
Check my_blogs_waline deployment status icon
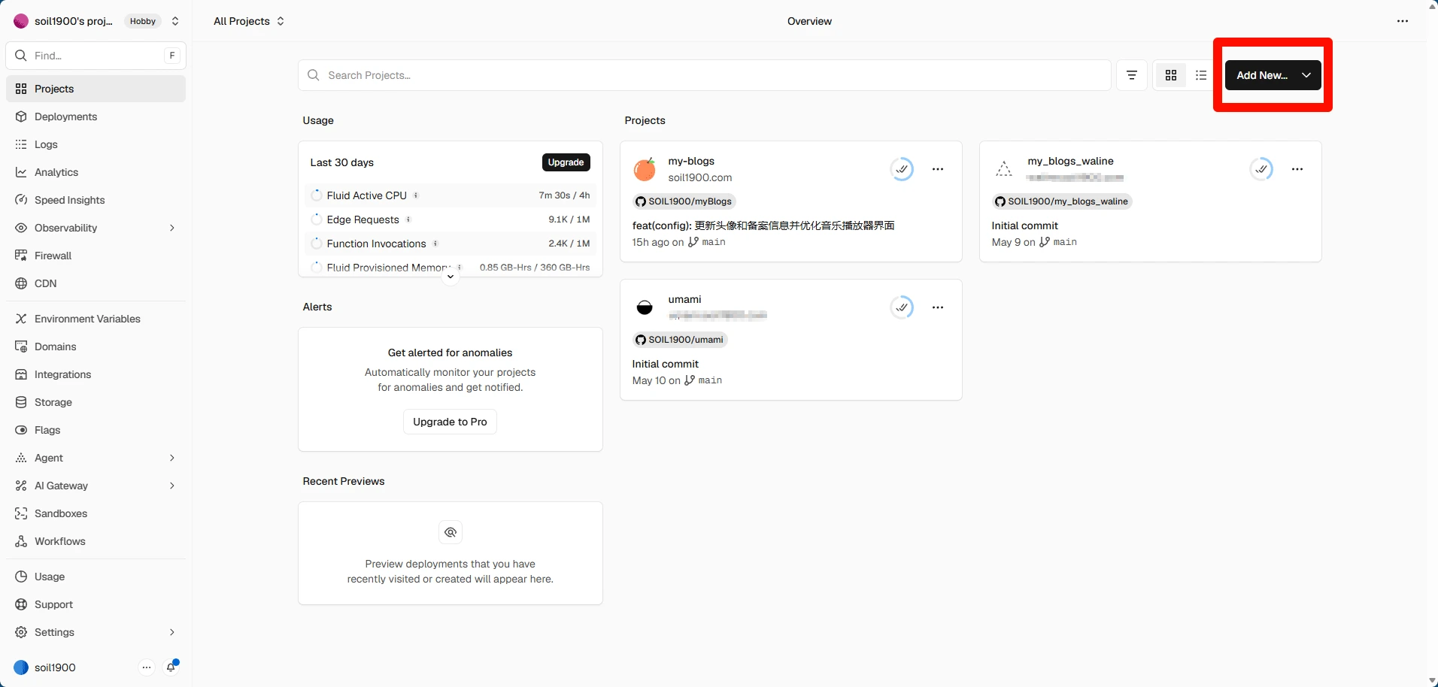point(1261,169)
